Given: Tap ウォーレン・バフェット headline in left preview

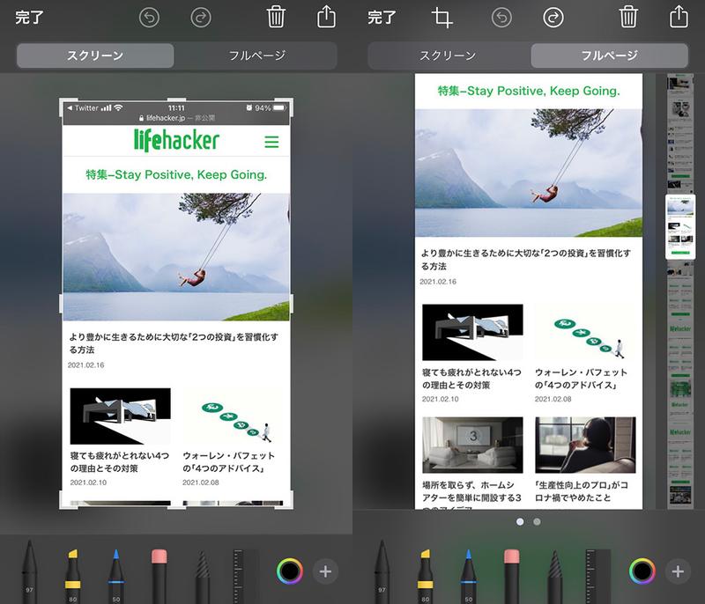Looking at the screenshot, I should pos(228,462).
